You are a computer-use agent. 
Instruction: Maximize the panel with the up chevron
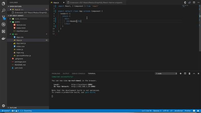[194, 74]
